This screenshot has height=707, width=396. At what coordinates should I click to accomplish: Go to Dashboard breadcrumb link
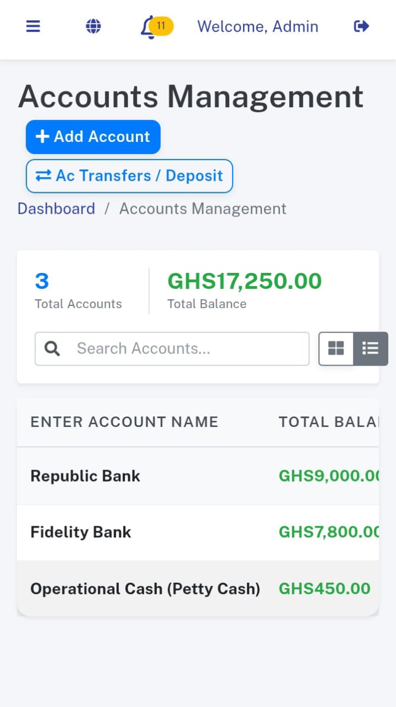click(x=56, y=209)
